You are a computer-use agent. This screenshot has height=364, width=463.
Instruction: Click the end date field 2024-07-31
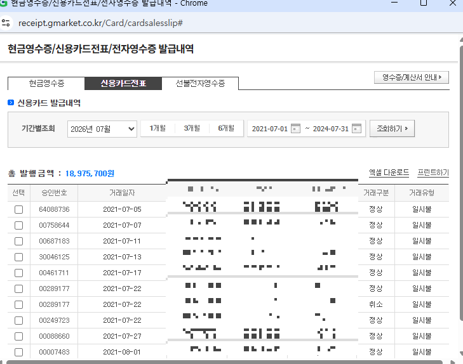pos(331,129)
